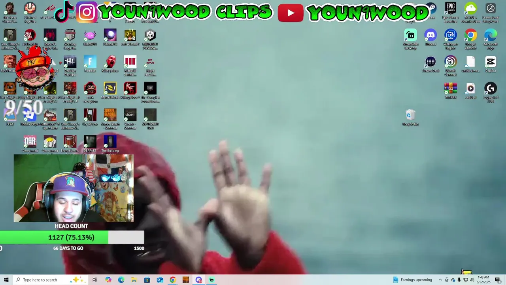Select the Discord desktop icon
The height and width of the screenshot is (285, 506).
tap(430, 38)
